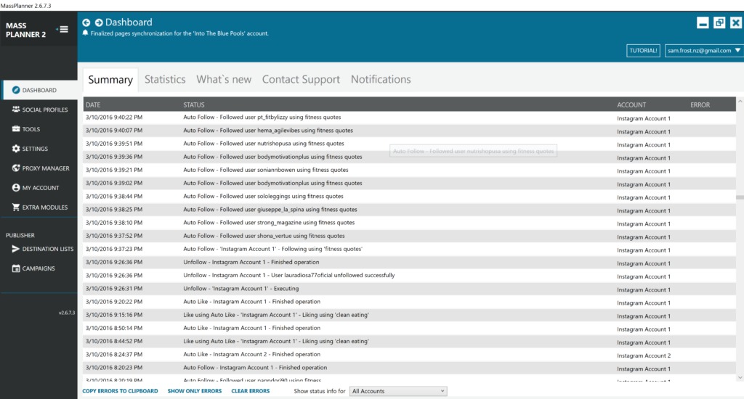
Task: Click the Destination Lists arrow icon
Action: tap(16, 249)
